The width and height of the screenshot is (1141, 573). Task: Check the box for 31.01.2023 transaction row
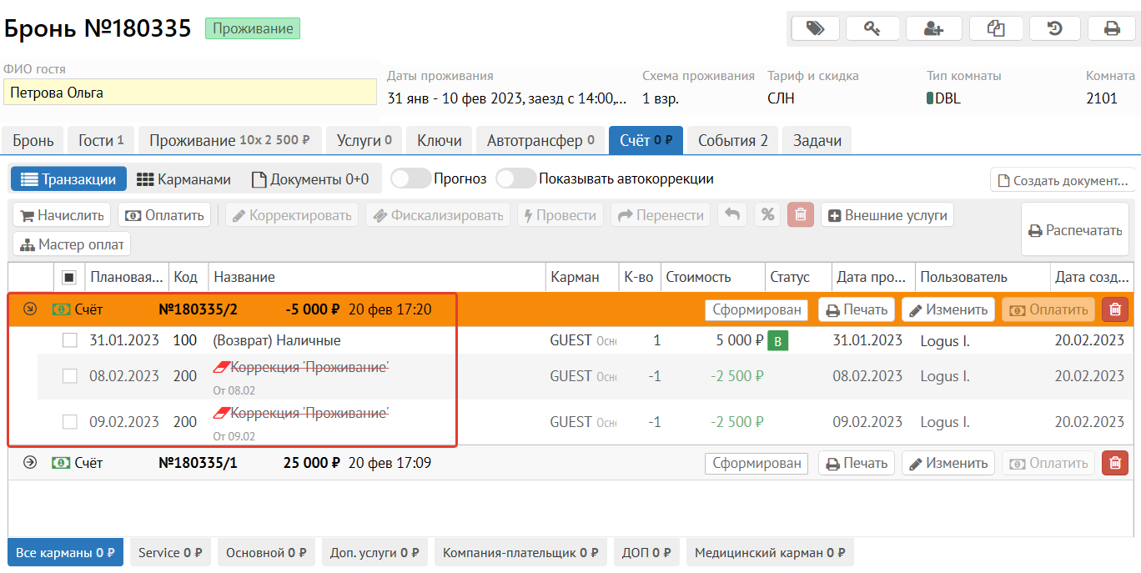pyautogui.click(x=70, y=340)
